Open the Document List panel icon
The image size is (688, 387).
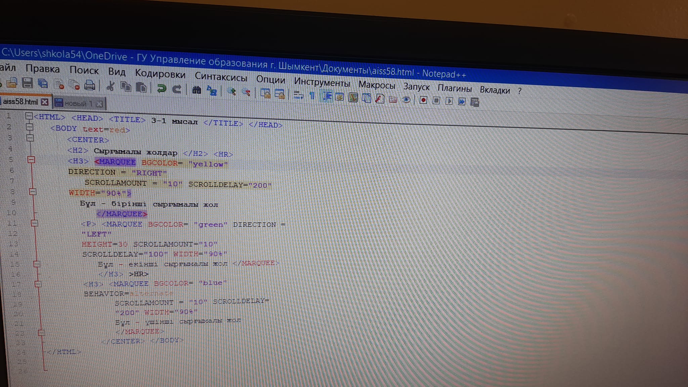367,98
